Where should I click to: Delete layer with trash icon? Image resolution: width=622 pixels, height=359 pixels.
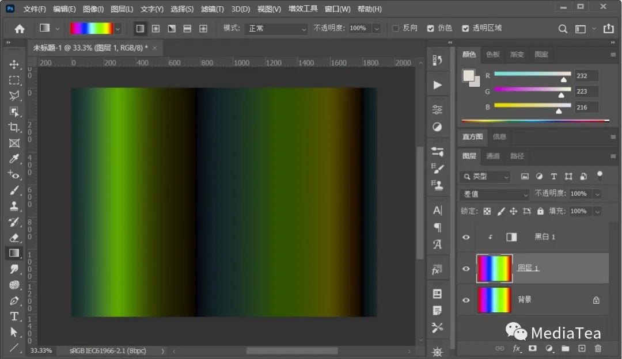(x=598, y=348)
